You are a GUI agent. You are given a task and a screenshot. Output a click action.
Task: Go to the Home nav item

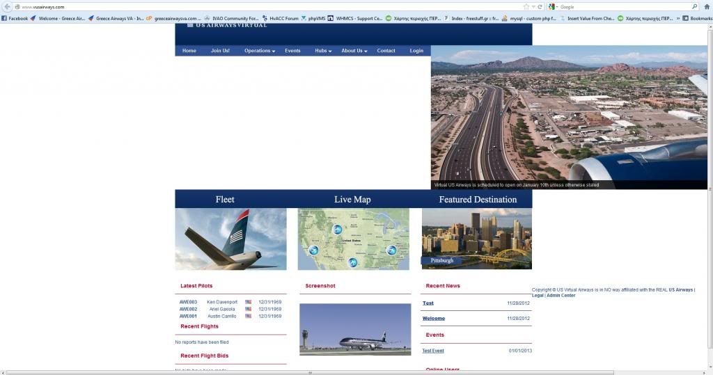[x=189, y=51]
